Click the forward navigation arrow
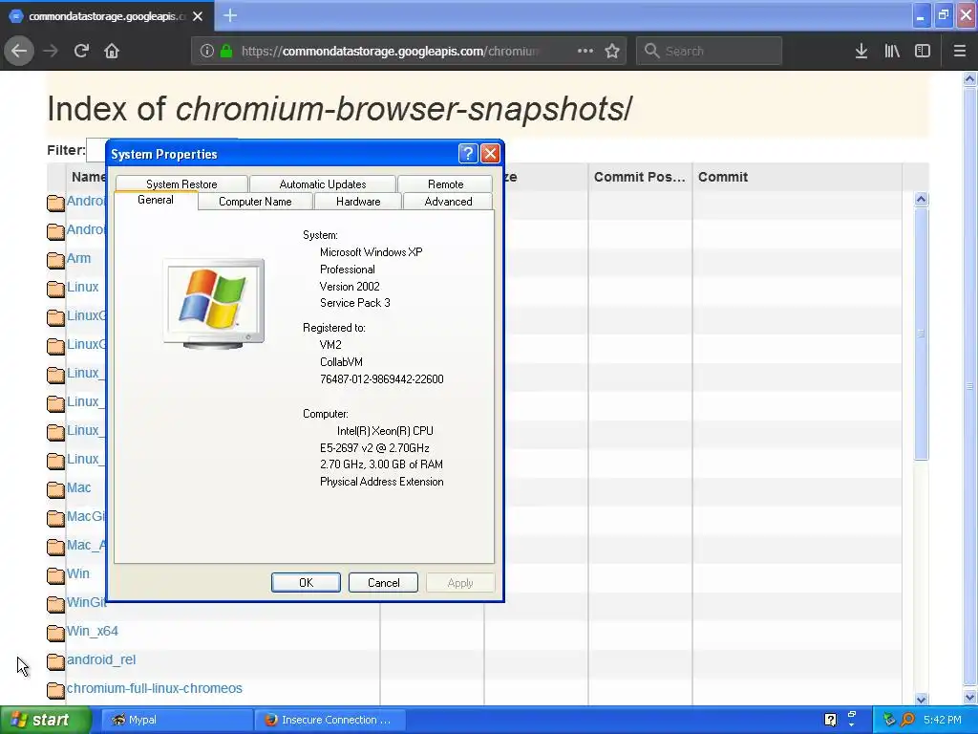This screenshot has width=978, height=734. coord(51,51)
